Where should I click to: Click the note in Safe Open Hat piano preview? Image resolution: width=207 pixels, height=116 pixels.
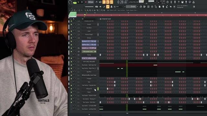[155, 65]
